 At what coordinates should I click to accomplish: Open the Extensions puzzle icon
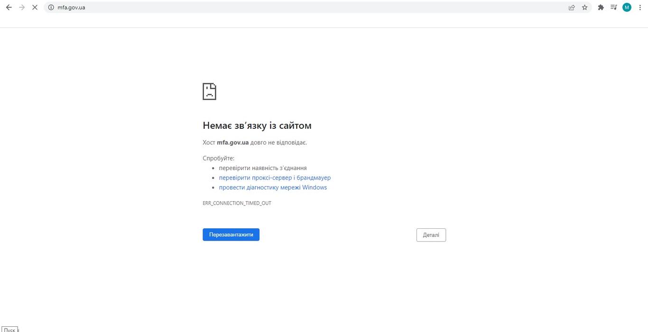point(601,8)
